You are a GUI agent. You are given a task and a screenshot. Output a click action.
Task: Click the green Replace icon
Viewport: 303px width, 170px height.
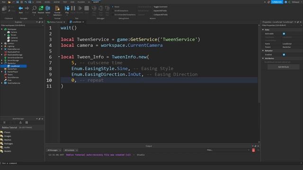click(x=41, y=8)
